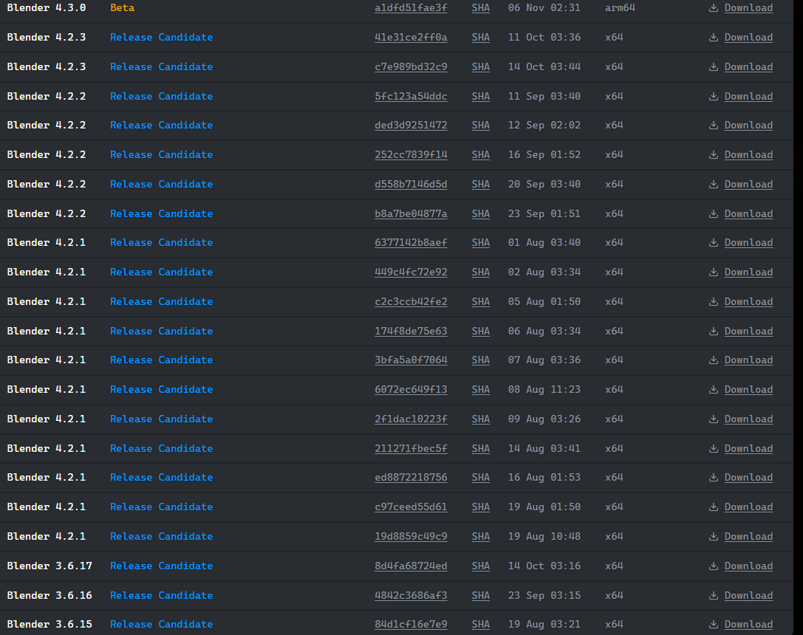Image resolution: width=803 pixels, height=635 pixels.
Task: Open commit hash 252cc7839f14 link
Action: tap(411, 154)
